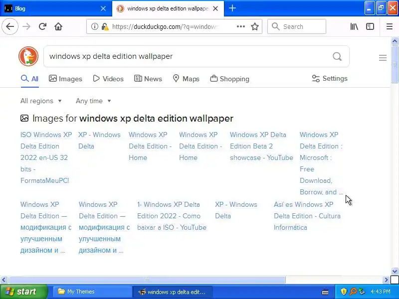
Task: Click the security shield tray icon
Action: click(344, 292)
